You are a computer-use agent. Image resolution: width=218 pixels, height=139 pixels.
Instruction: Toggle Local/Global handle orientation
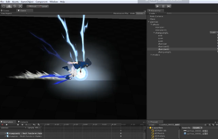point(43,6)
